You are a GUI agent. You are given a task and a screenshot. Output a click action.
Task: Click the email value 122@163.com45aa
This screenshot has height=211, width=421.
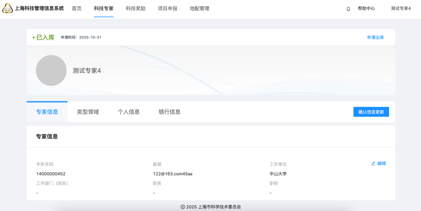[x=172, y=174]
